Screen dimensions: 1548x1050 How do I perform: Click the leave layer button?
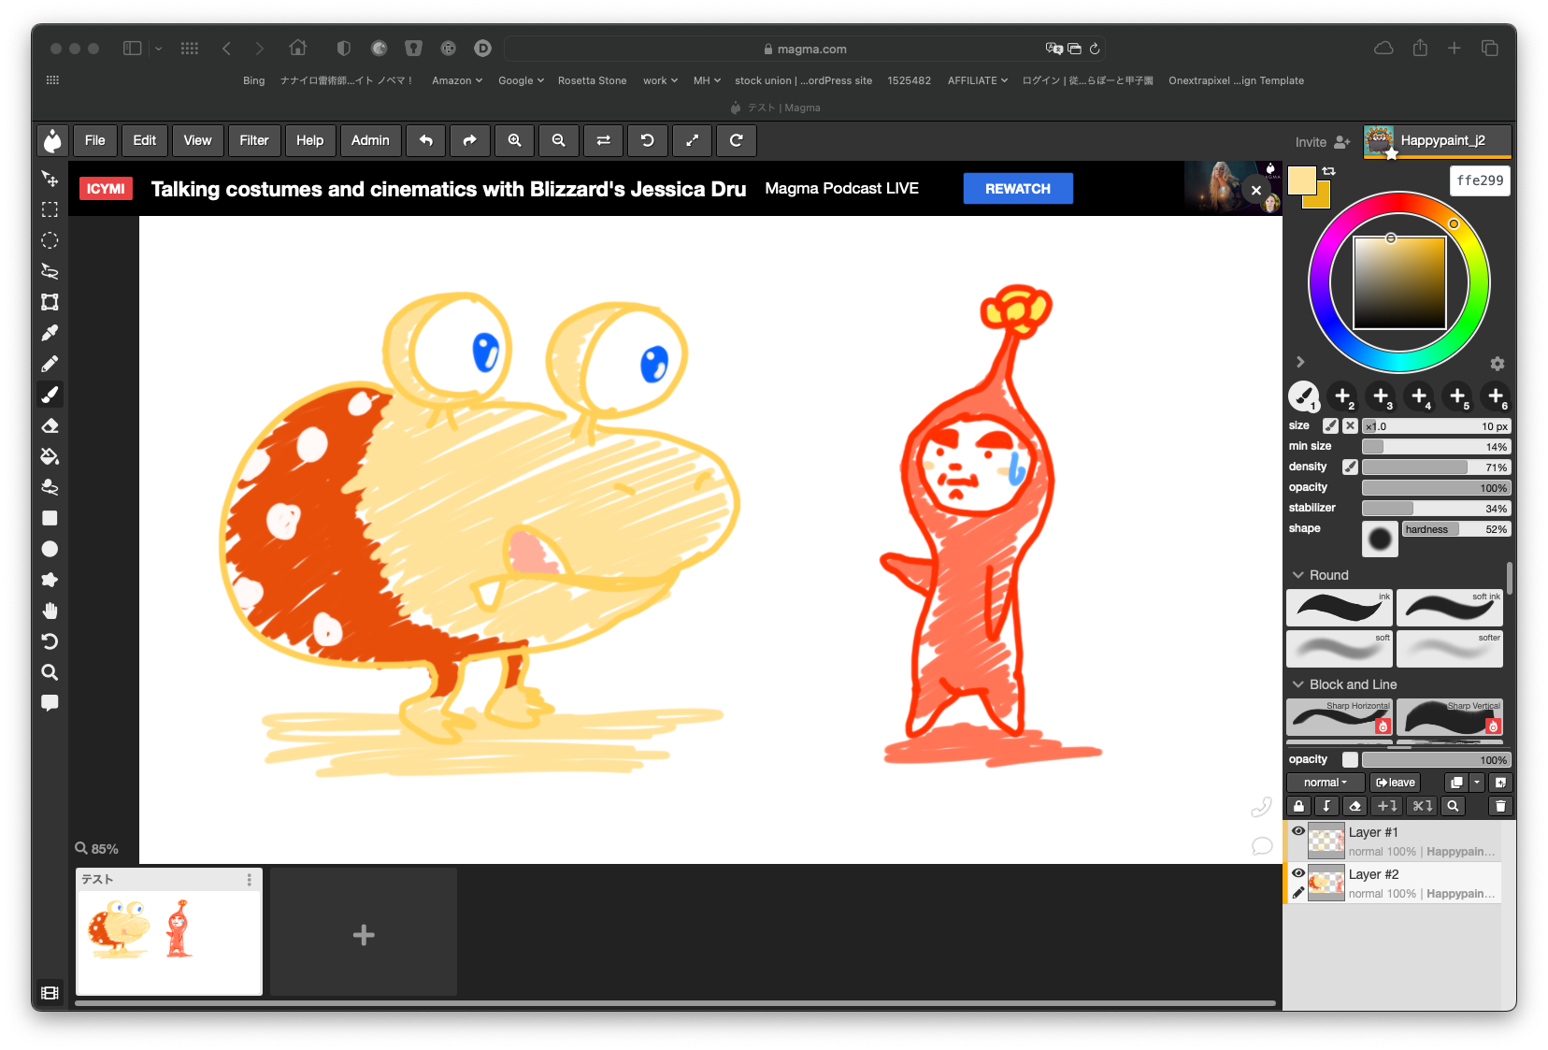tap(1395, 783)
